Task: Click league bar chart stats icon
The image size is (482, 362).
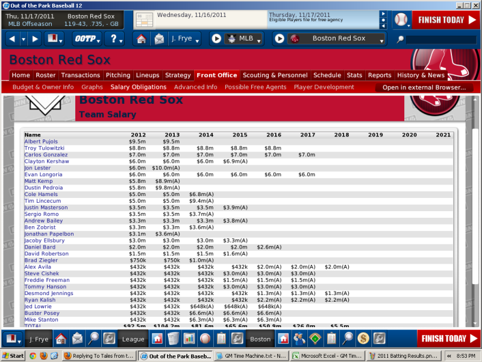Action: [189, 339]
